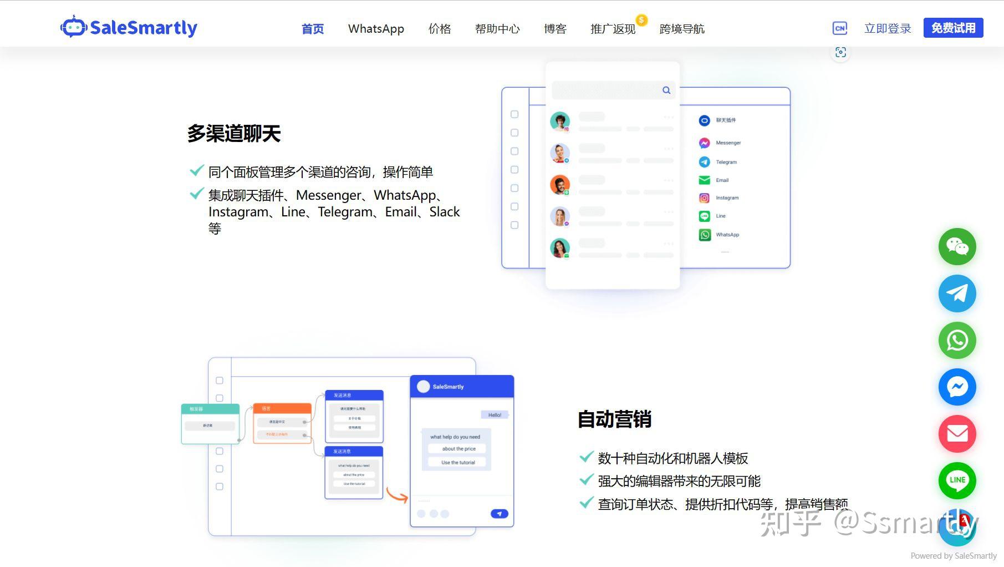Screen dimensions: 1004x567
Task: Open the floating Telegram contact button
Action: (957, 293)
